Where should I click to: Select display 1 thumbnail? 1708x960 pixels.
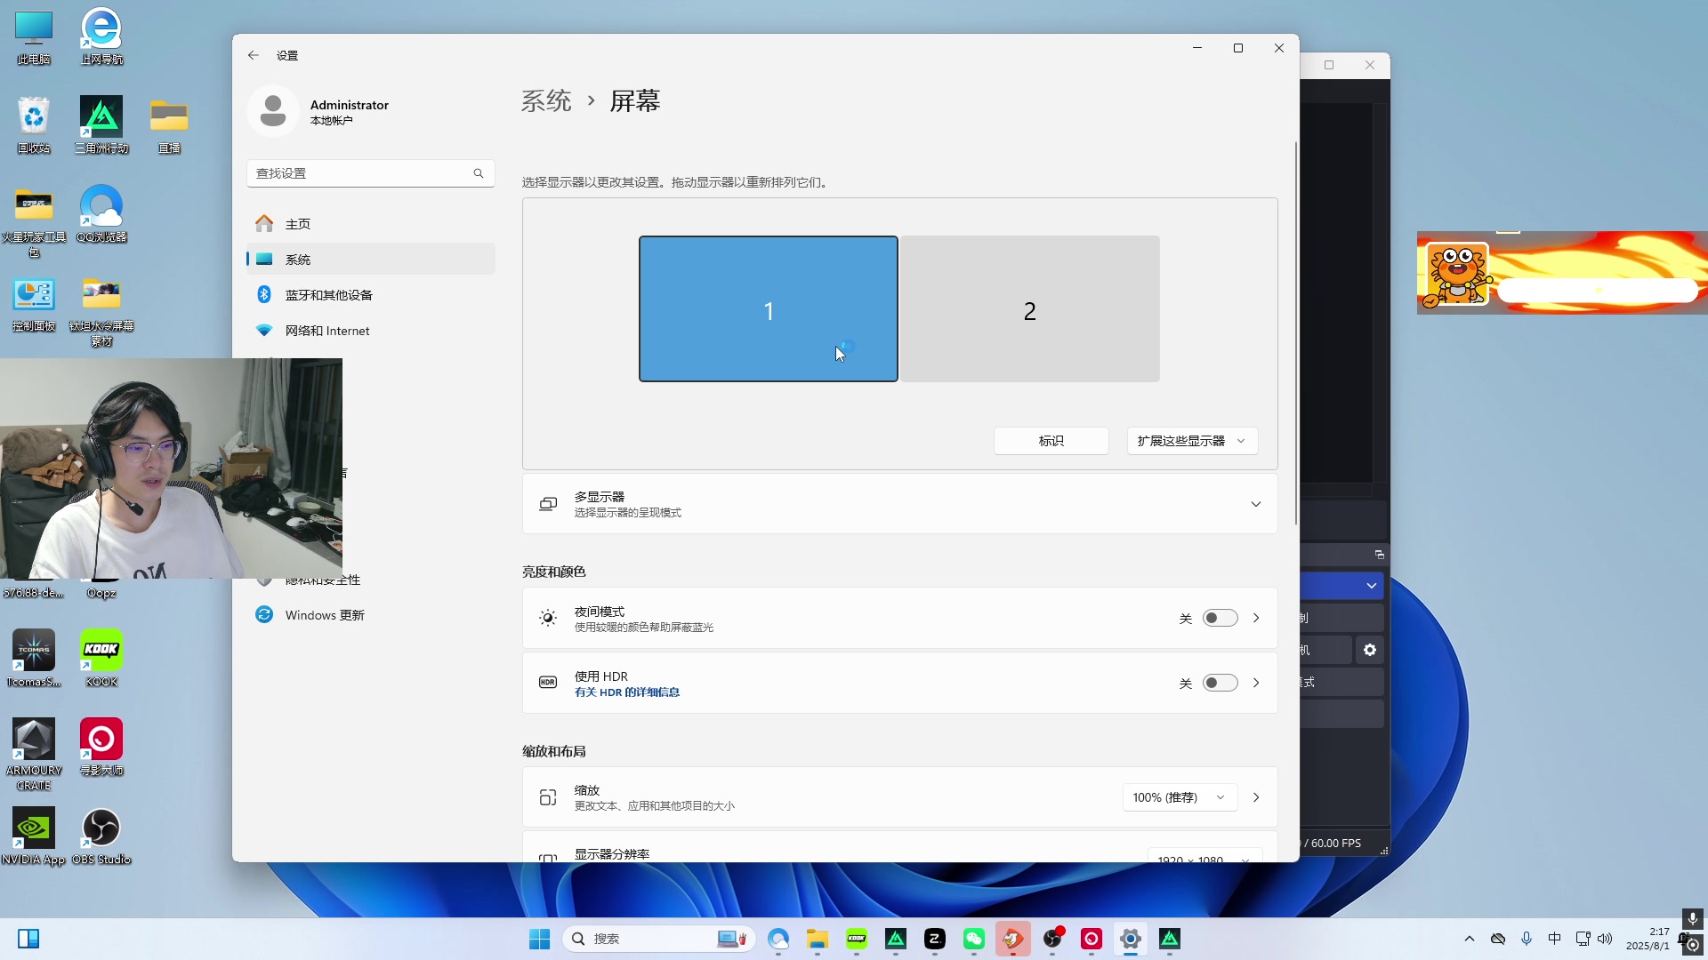click(769, 309)
